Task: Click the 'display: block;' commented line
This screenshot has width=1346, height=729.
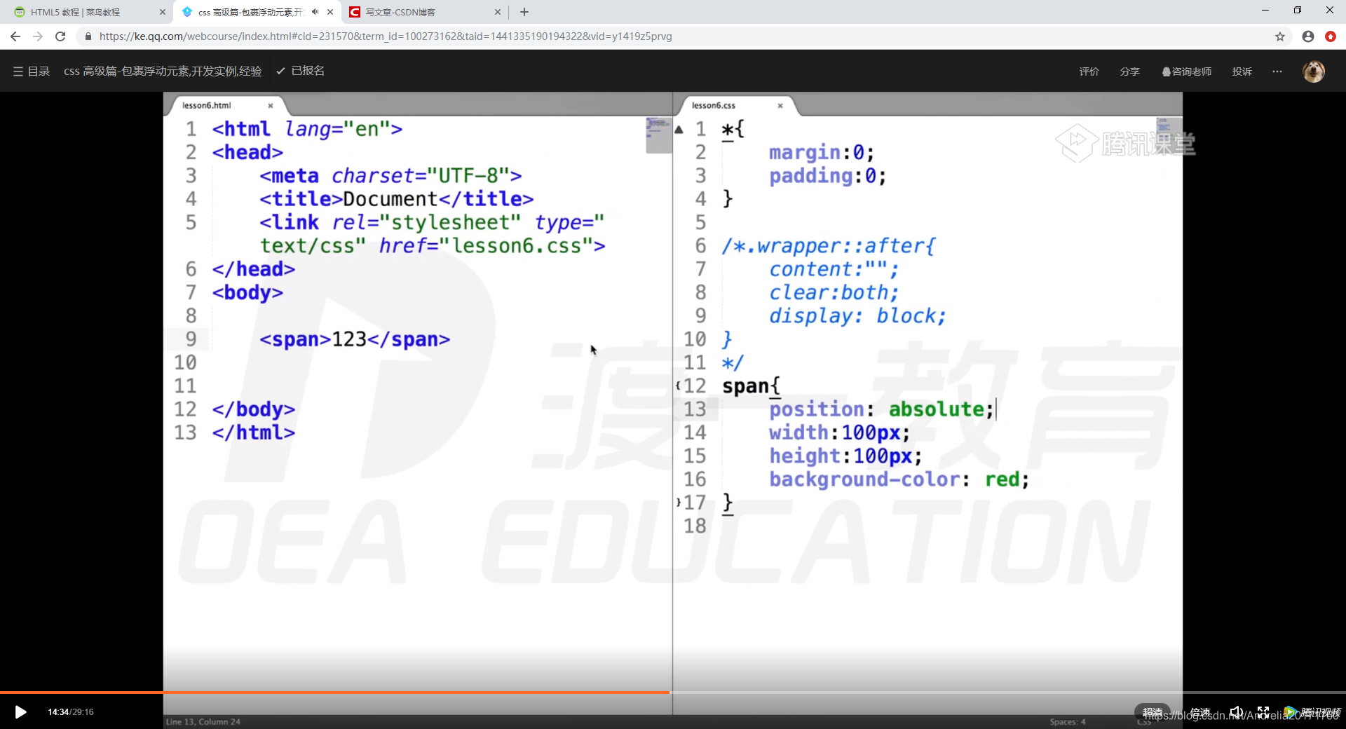Action: point(857,316)
